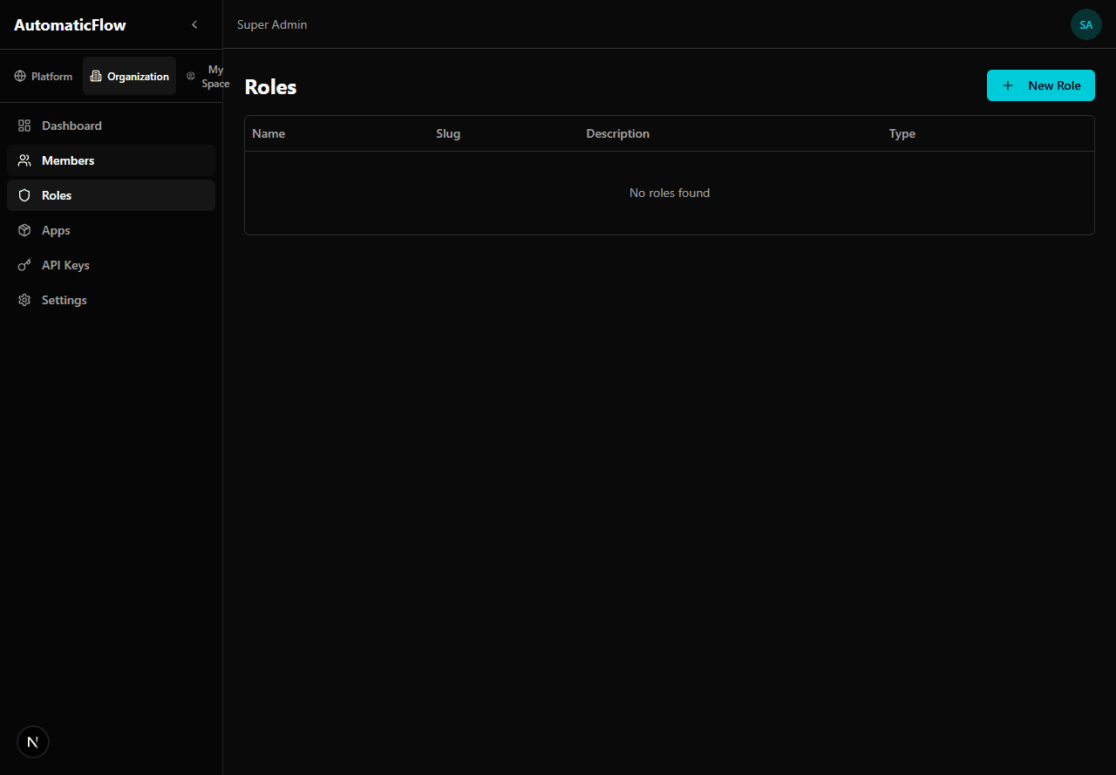The image size is (1116, 775).
Task: Collapse the sidebar with the chevron
Action: [194, 24]
